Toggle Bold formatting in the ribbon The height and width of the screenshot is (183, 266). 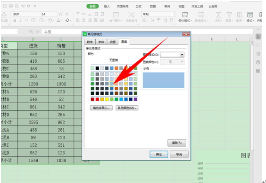click(15, 21)
